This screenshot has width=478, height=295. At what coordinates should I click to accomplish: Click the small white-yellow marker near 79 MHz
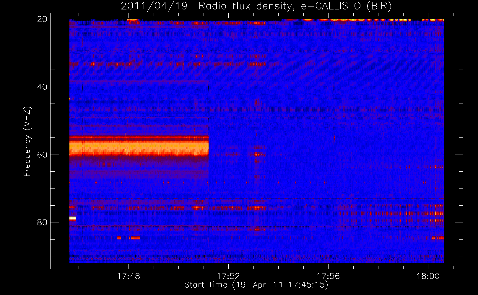pyautogui.click(x=73, y=218)
